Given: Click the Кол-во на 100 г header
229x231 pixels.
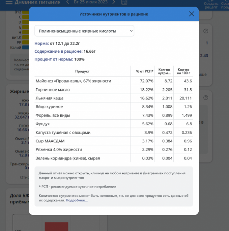Looking at the screenshot, I should (183, 71).
